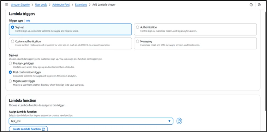Click the Lambda triggers heading
This screenshot has height=132, width=267.
point(22,14)
